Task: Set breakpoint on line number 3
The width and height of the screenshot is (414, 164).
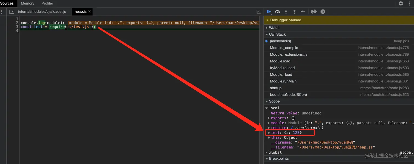Action: pos(17,27)
